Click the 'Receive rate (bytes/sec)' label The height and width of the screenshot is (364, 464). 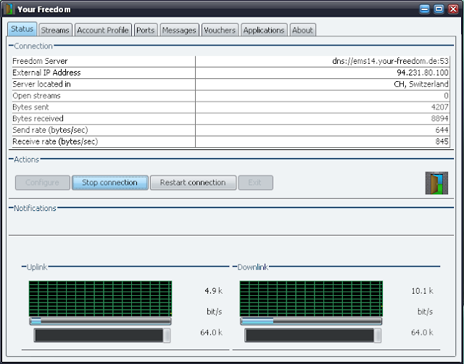click(x=55, y=141)
